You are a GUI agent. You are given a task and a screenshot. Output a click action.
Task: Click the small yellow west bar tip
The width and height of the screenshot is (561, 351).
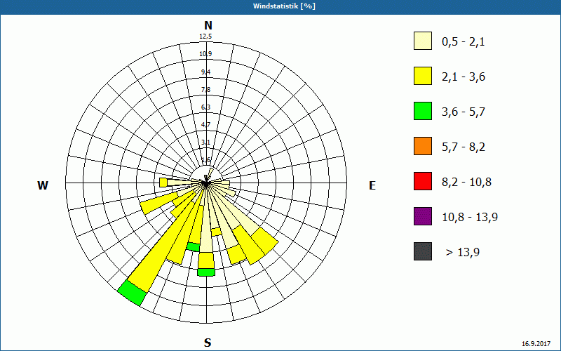coord(163,183)
